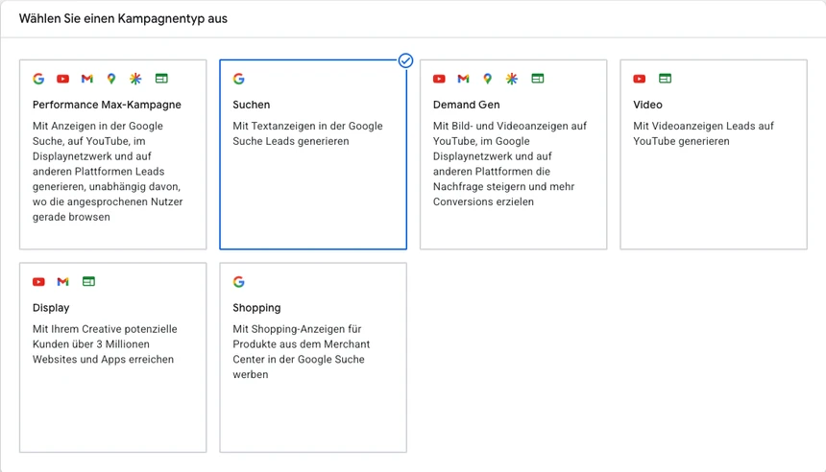This screenshot has height=472, width=826.
Task: Click YouTube icon in Video card
Action: click(639, 79)
